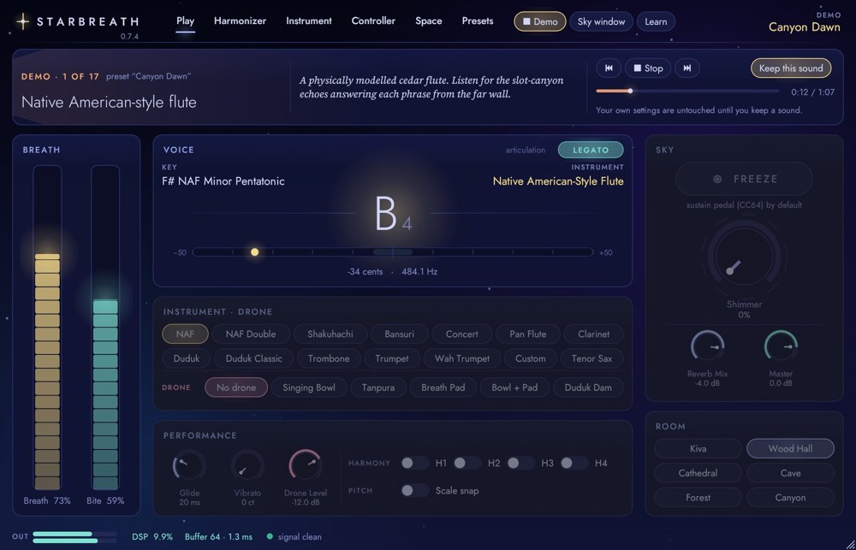Viewport: 856px width, 550px height.
Task: Click Keep this sound button
Action: (791, 68)
